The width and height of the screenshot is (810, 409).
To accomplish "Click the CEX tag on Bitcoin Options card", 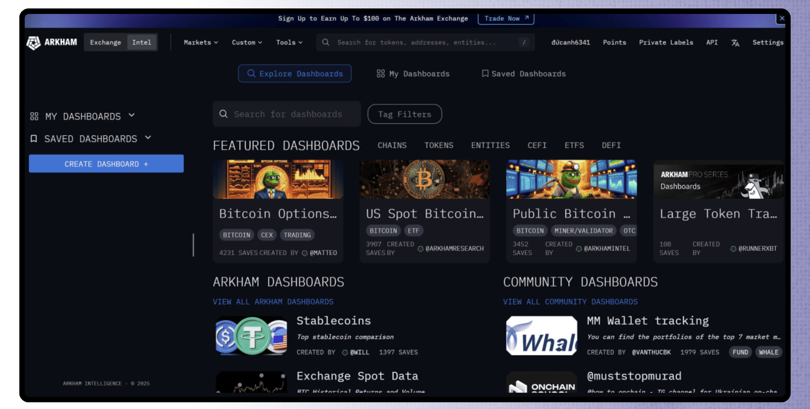I will pyautogui.click(x=267, y=235).
